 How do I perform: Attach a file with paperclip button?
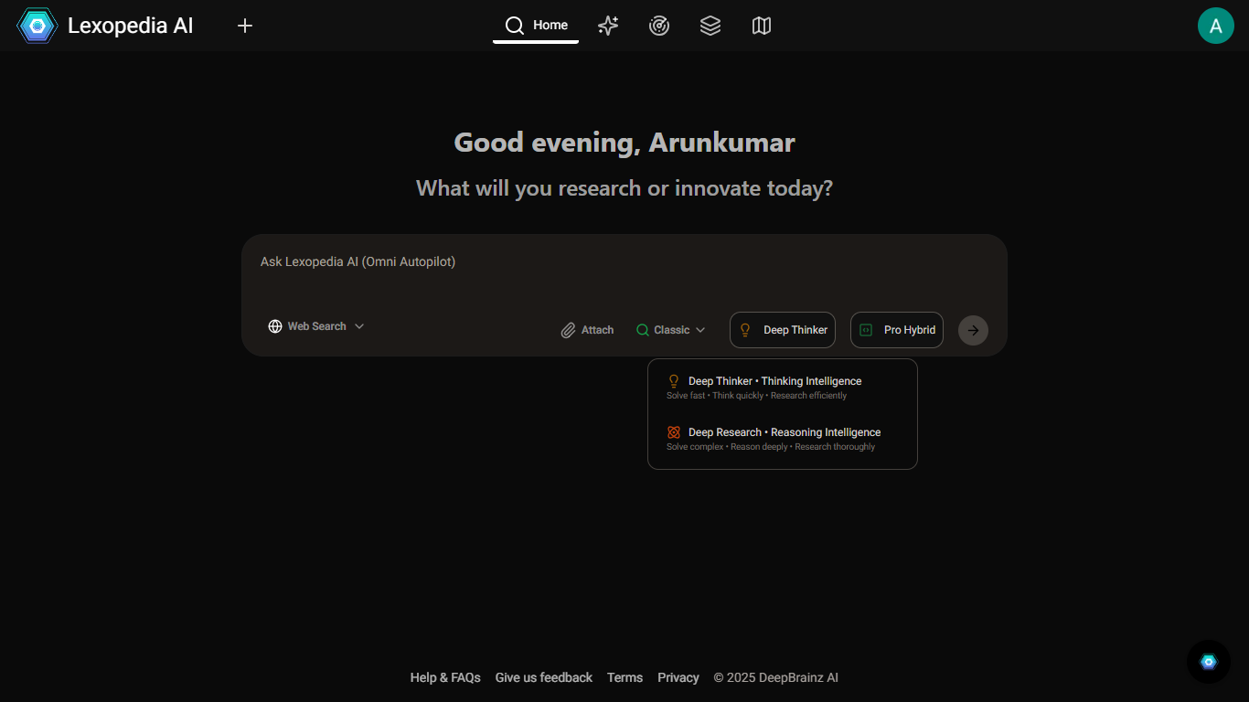click(x=587, y=330)
